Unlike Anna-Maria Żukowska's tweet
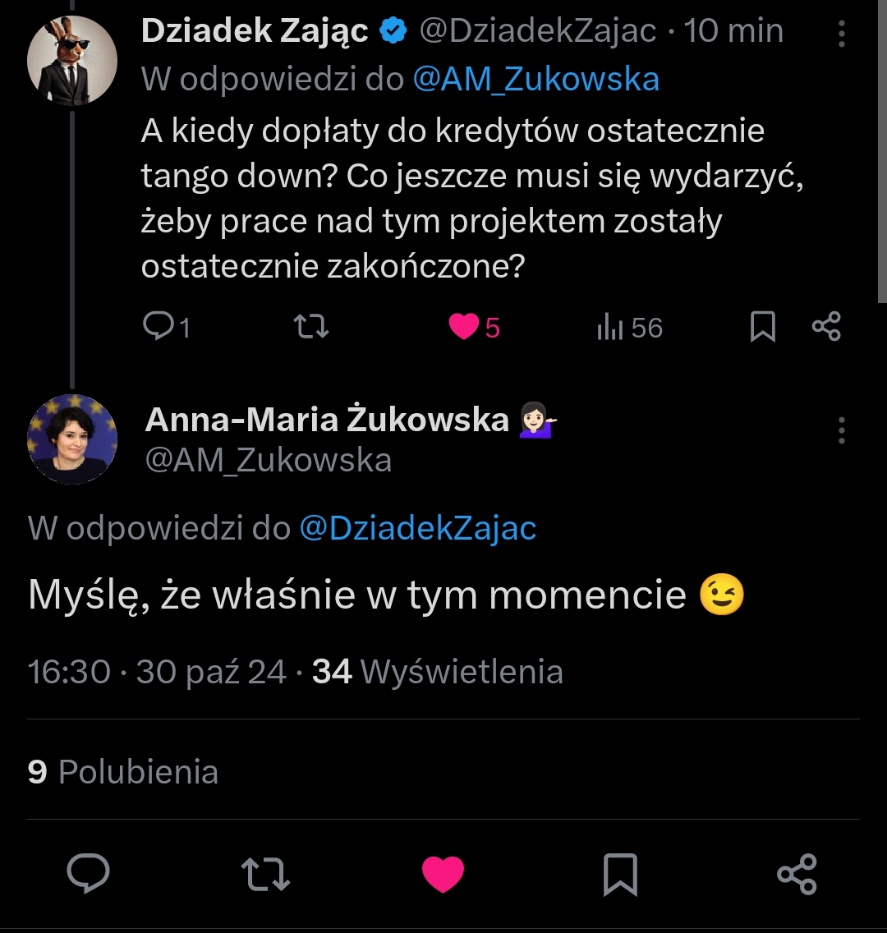 coord(443,874)
